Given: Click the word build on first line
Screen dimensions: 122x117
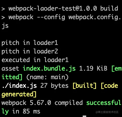Looking at the screenshot, I should pos(109,8).
